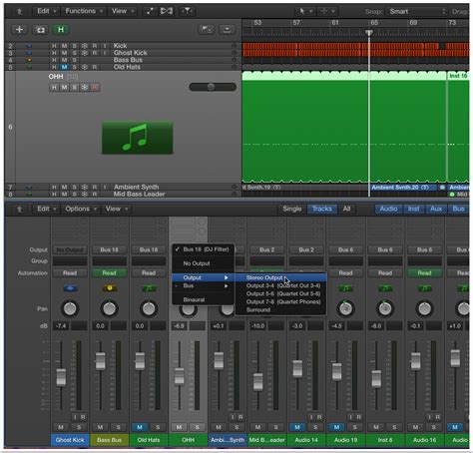
Task: Click the duplicate track button
Action: [x=40, y=30]
